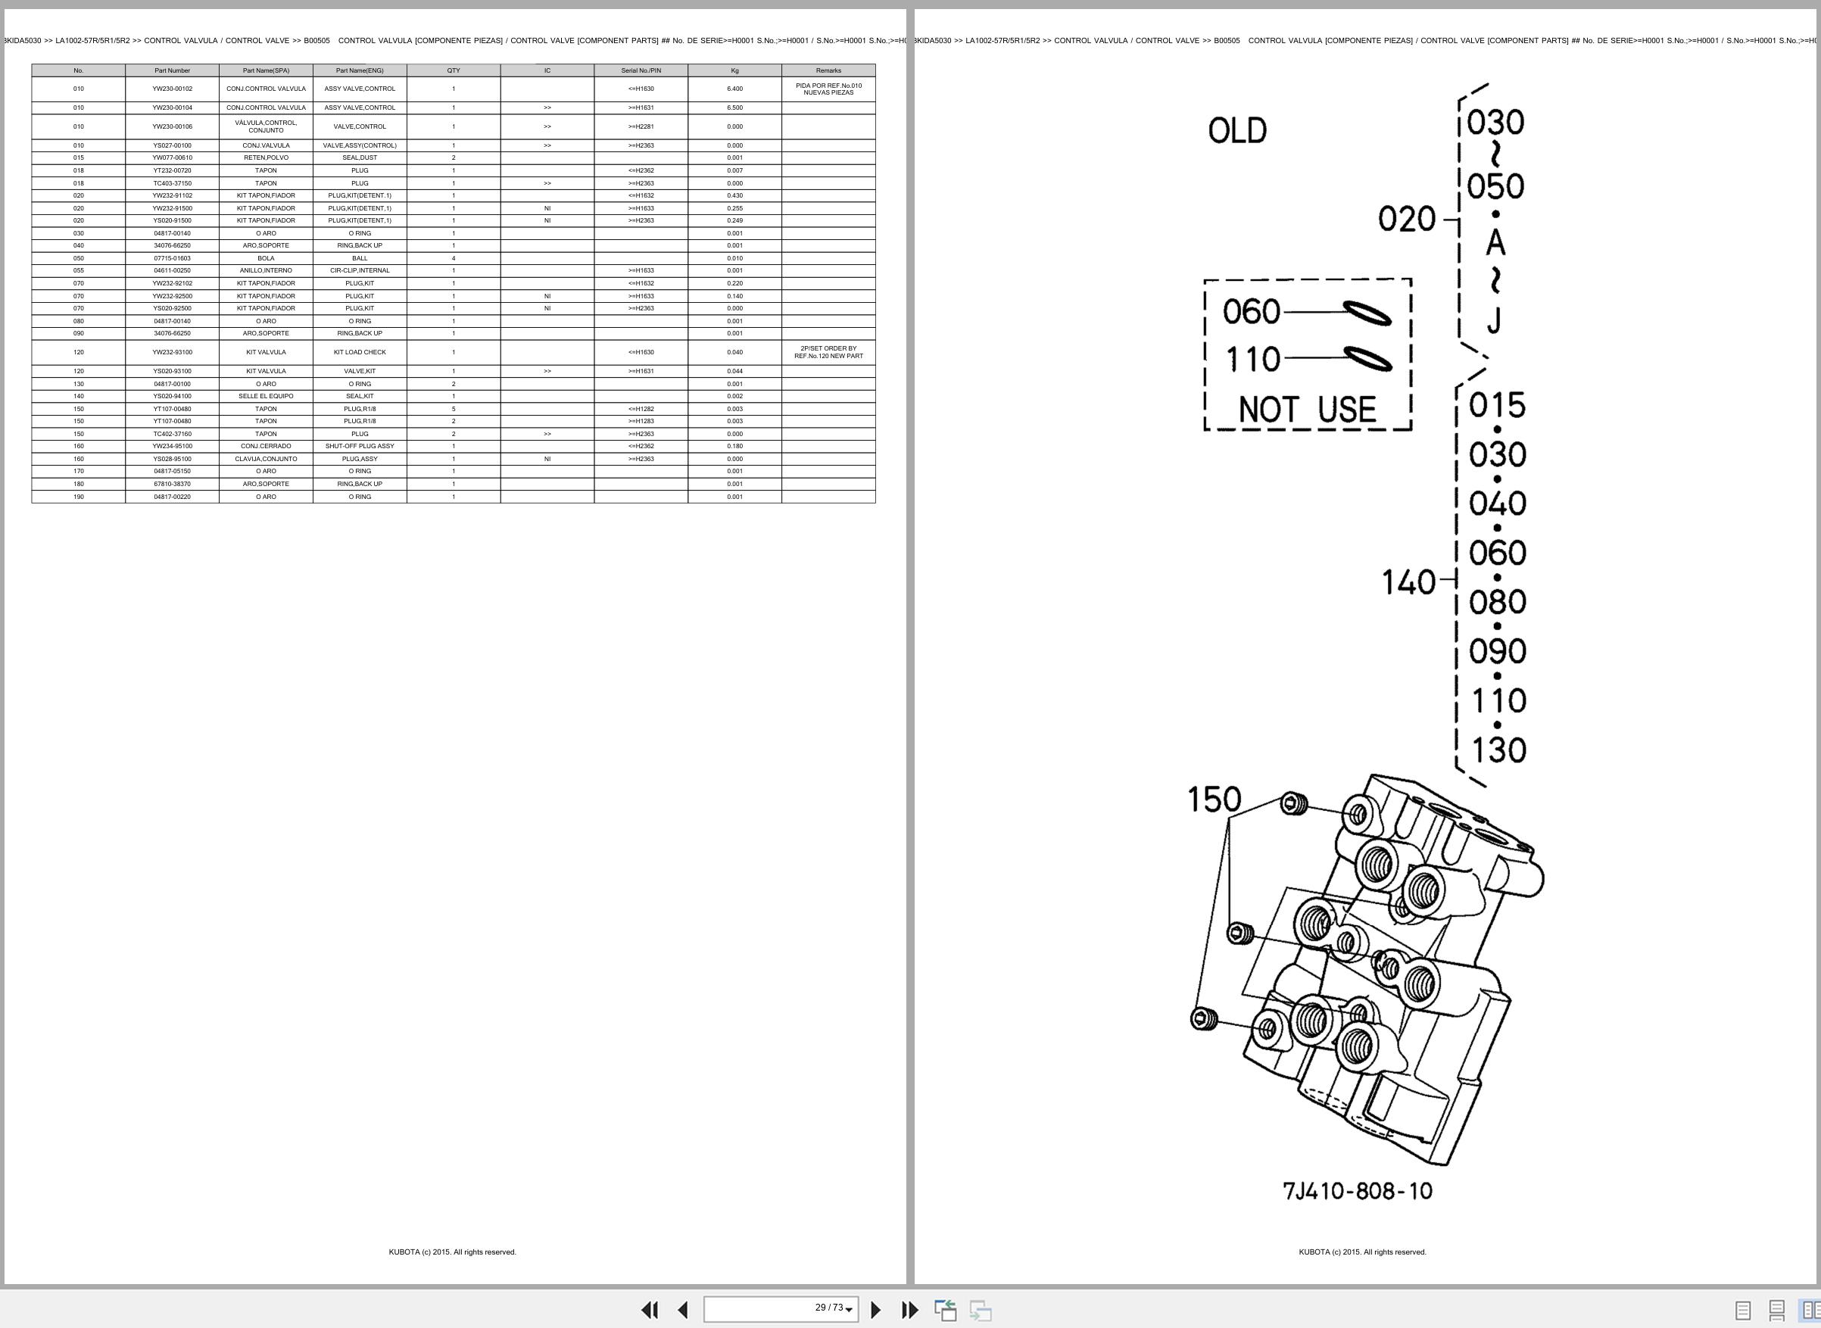The image size is (1821, 1328).
Task: Jump to the last page
Action: tap(909, 1310)
